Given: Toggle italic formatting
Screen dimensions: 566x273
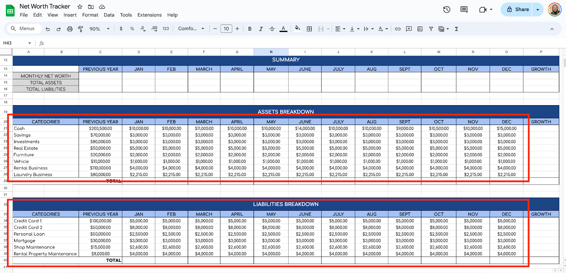Looking at the screenshot, I should tap(261, 29).
